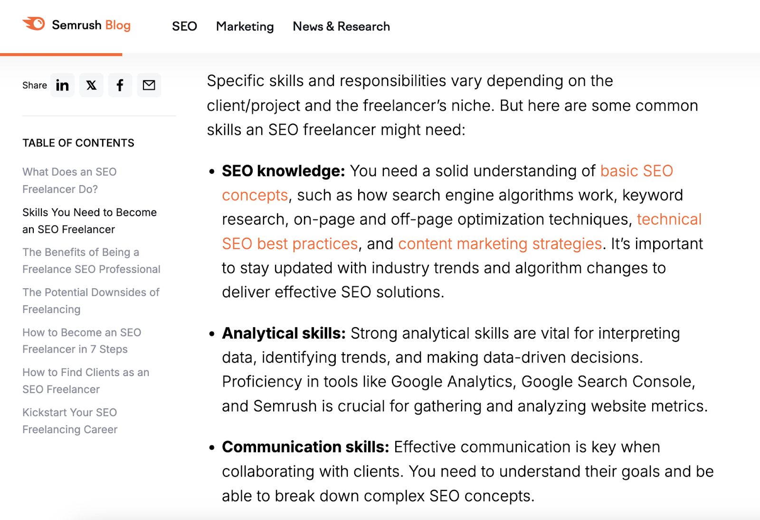Click the Semrush Blog title text

[90, 25]
